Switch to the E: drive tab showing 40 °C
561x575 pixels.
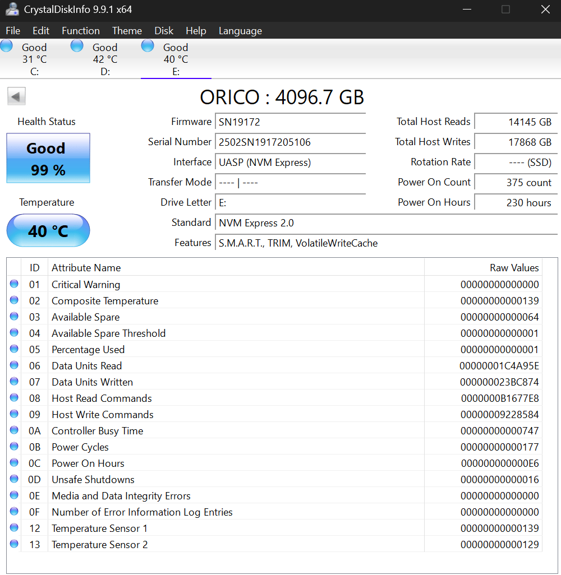(x=176, y=59)
